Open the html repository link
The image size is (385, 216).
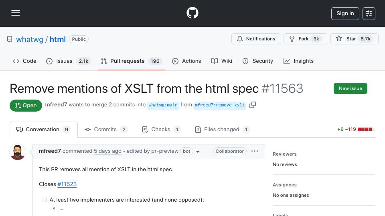[57, 39]
